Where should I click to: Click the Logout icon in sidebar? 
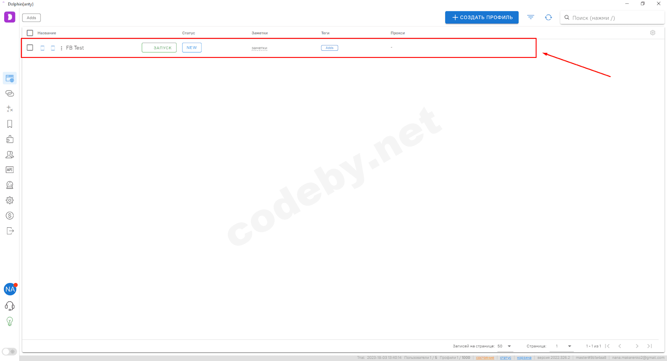click(x=10, y=231)
